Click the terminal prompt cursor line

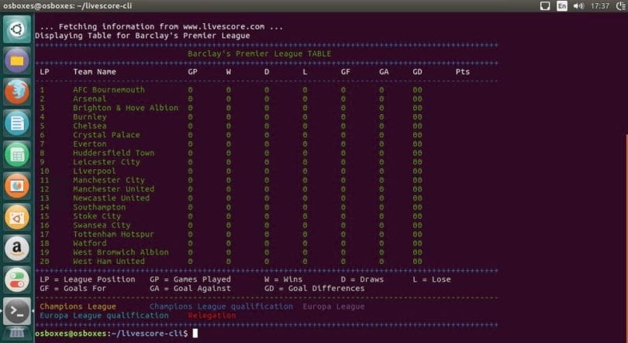click(x=116, y=334)
